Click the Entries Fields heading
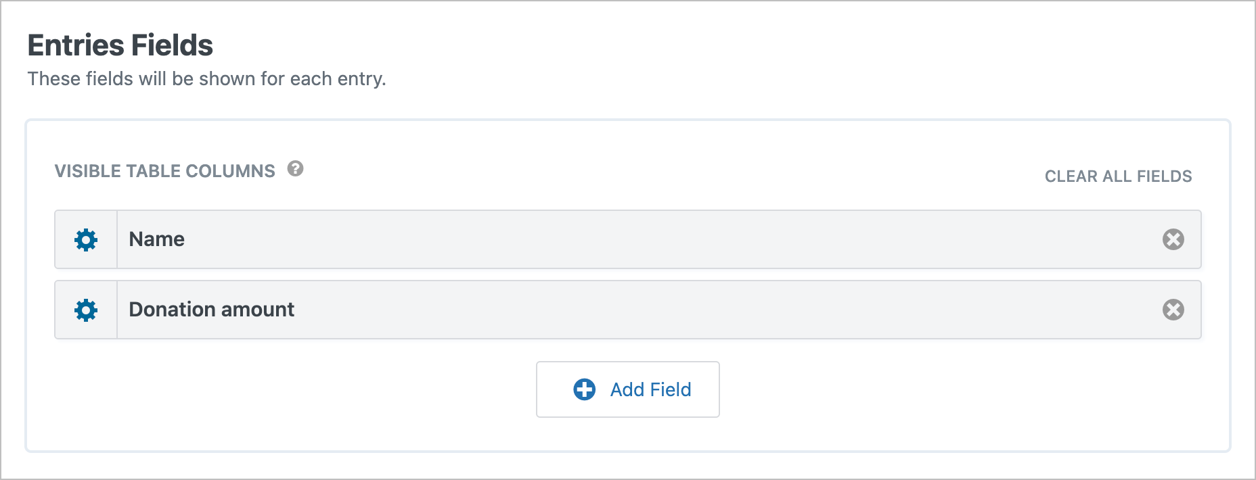 pyautogui.click(x=120, y=45)
